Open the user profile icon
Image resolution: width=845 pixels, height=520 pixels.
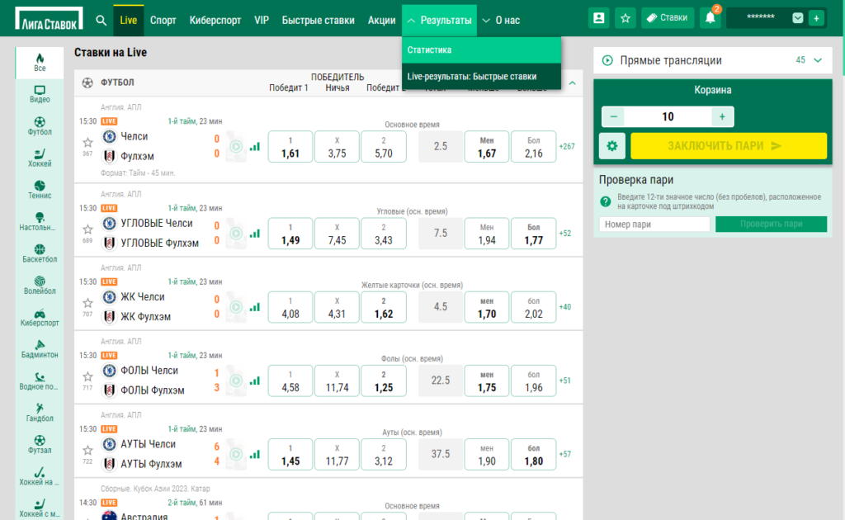tap(599, 18)
